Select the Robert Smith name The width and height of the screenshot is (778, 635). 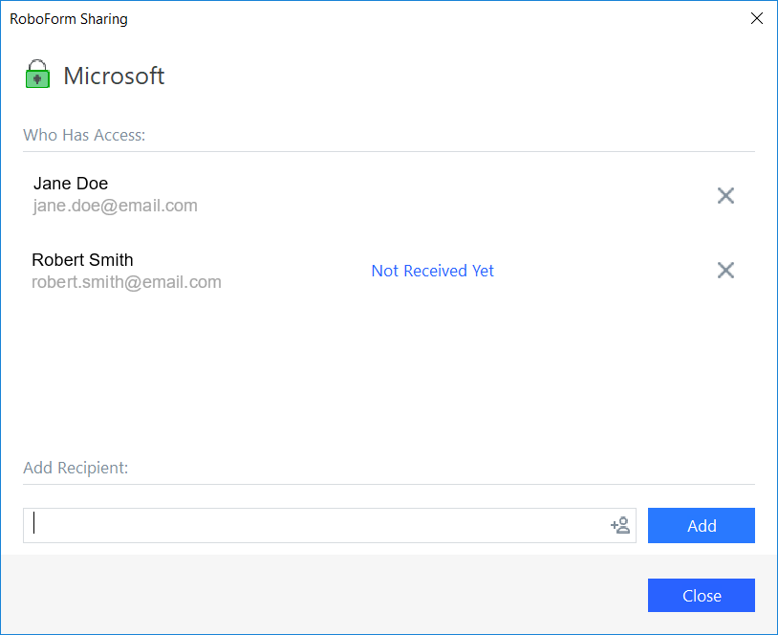coord(82,260)
